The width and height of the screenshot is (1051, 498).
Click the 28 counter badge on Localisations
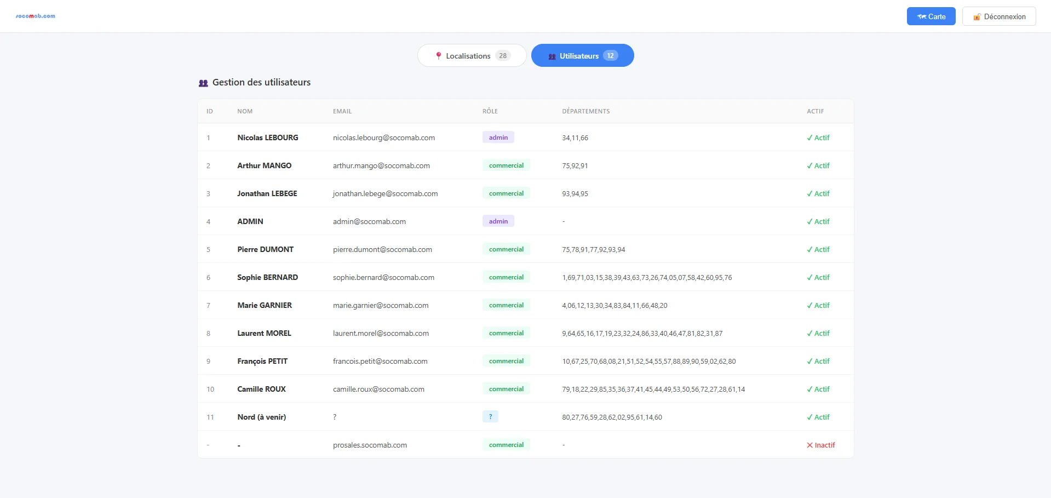[x=502, y=55]
